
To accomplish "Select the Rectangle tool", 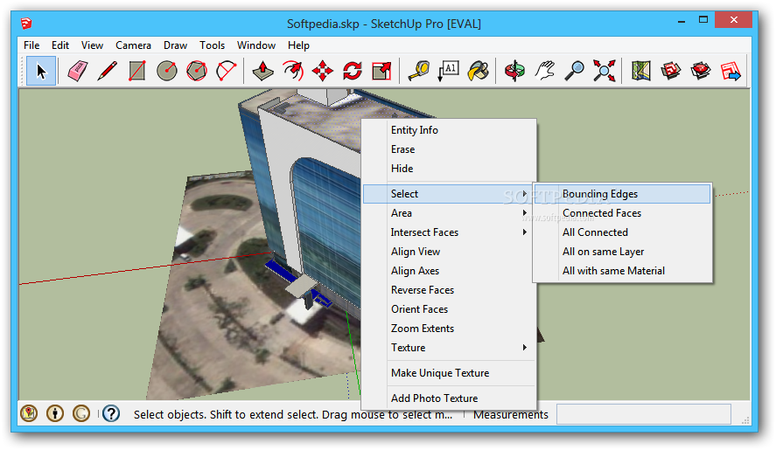I will pyautogui.click(x=136, y=71).
